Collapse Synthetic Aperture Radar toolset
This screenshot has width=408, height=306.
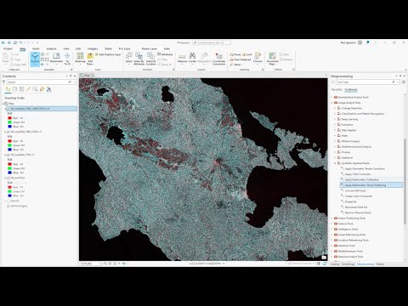[x=335, y=163]
